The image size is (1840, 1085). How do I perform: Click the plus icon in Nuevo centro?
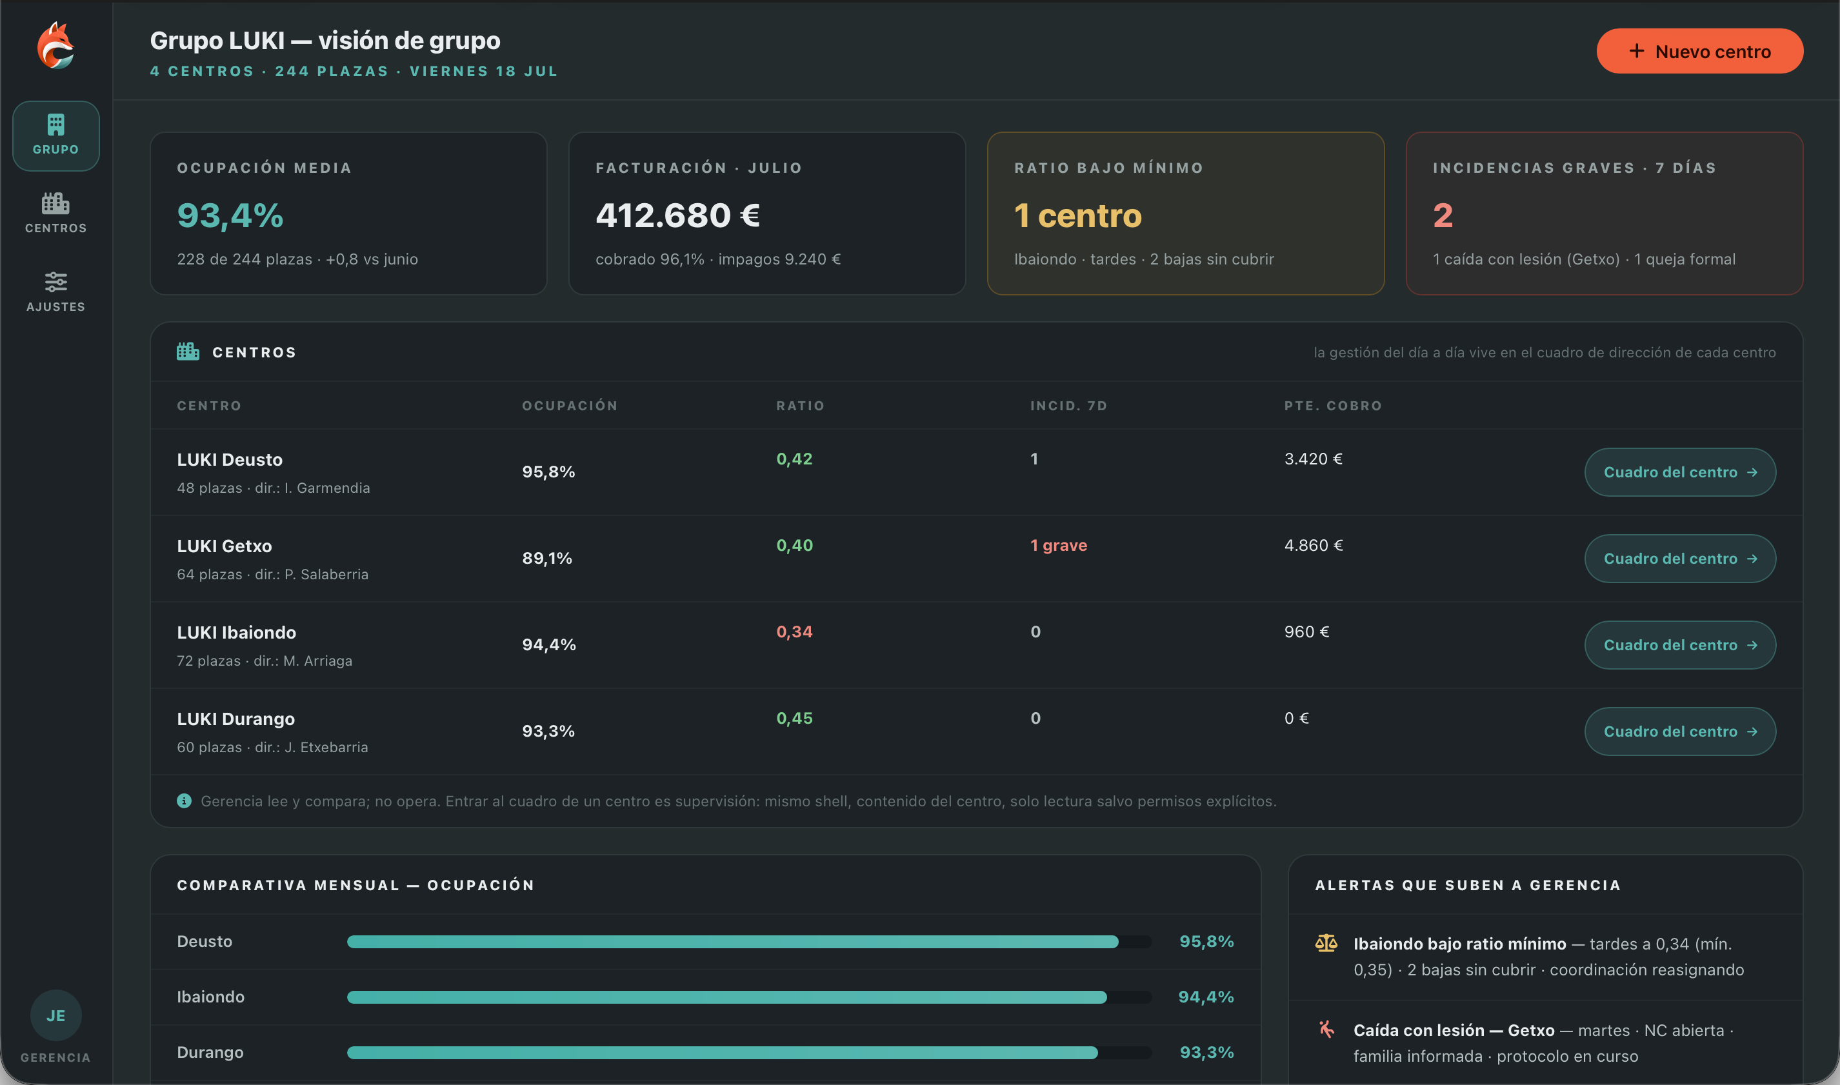tap(1637, 51)
